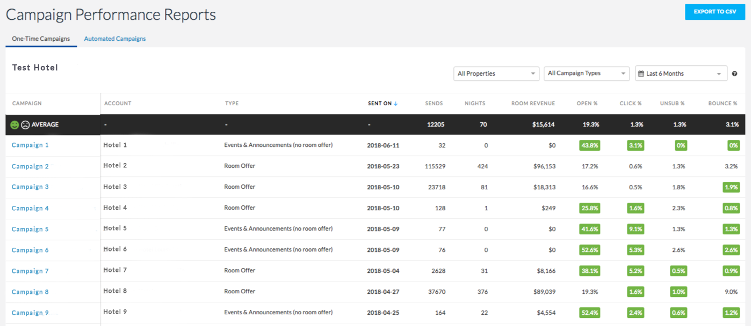Image resolution: width=751 pixels, height=326 pixels.
Task: Open the Campaign 6 link
Action: click(x=30, y=250)
